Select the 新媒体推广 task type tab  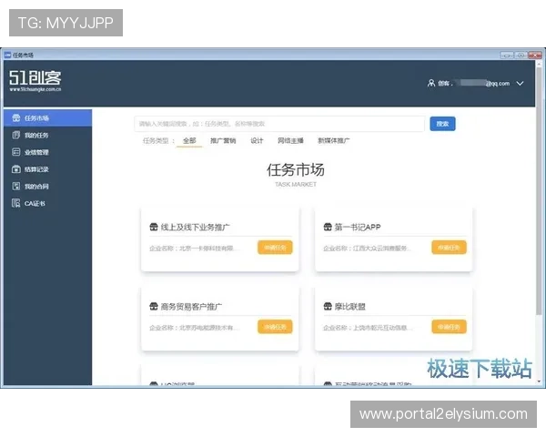click(x=334, y=140)
